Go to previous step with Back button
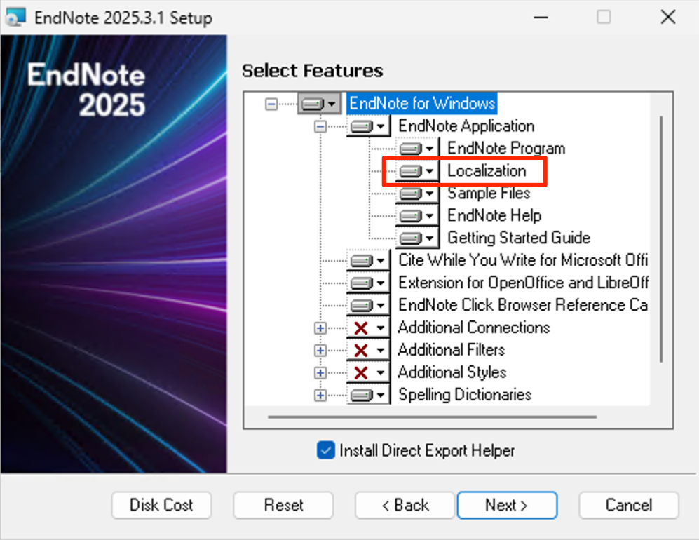The height and width of the screenshot is (540, 699). (405, 505)
